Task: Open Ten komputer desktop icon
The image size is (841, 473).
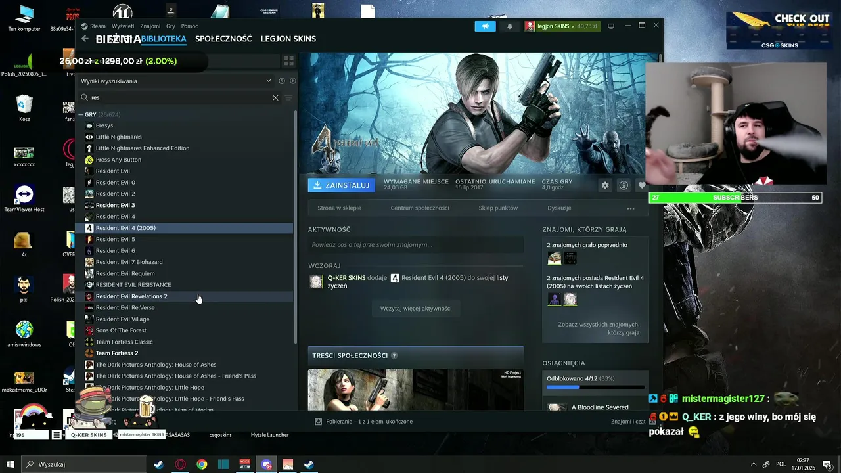Action: (x=24, y=18)
